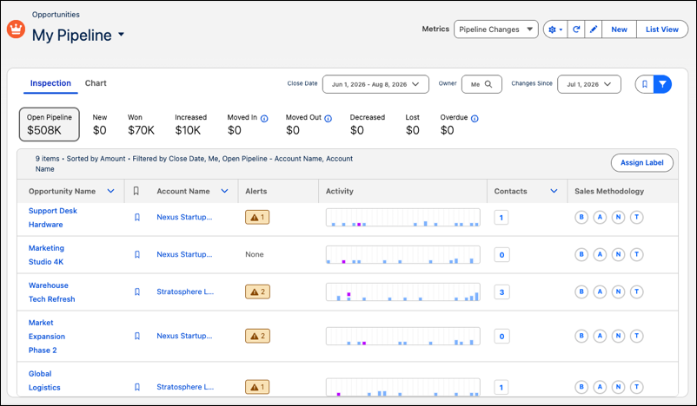Bookmark the Support Desk Hardware row
This screenshot has height=406, width=697.
(137, 218)
